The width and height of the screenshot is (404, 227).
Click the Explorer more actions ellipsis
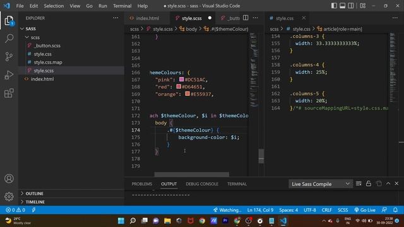(x=116, y=18)
